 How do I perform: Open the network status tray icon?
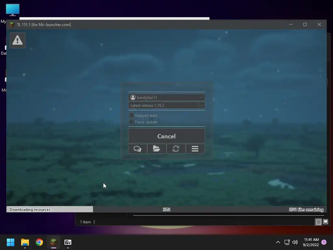[x=287, y=242]
